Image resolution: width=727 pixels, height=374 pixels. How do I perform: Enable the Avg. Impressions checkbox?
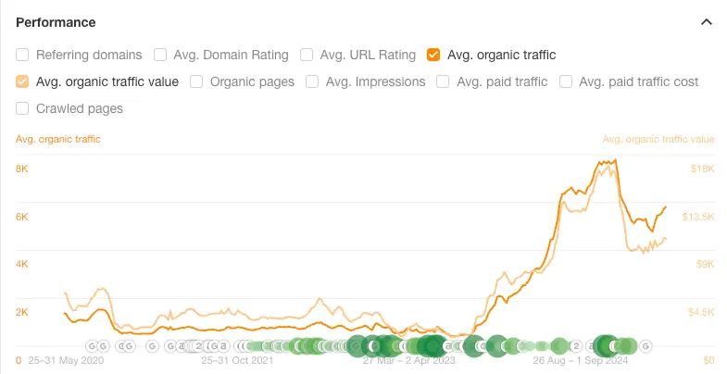tap(312, 81)
